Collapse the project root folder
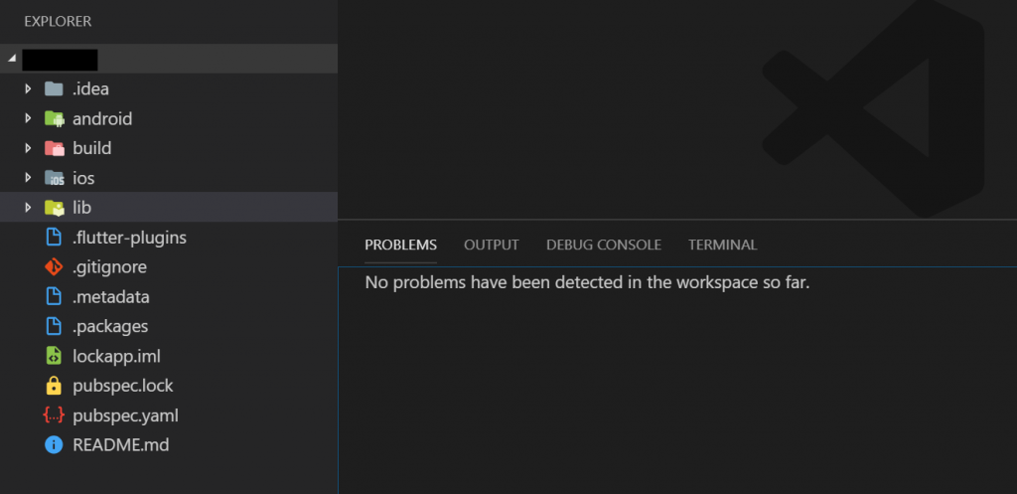Viewport: 1017px width, 494px height. pyautogui.click(x=12, y=60)
